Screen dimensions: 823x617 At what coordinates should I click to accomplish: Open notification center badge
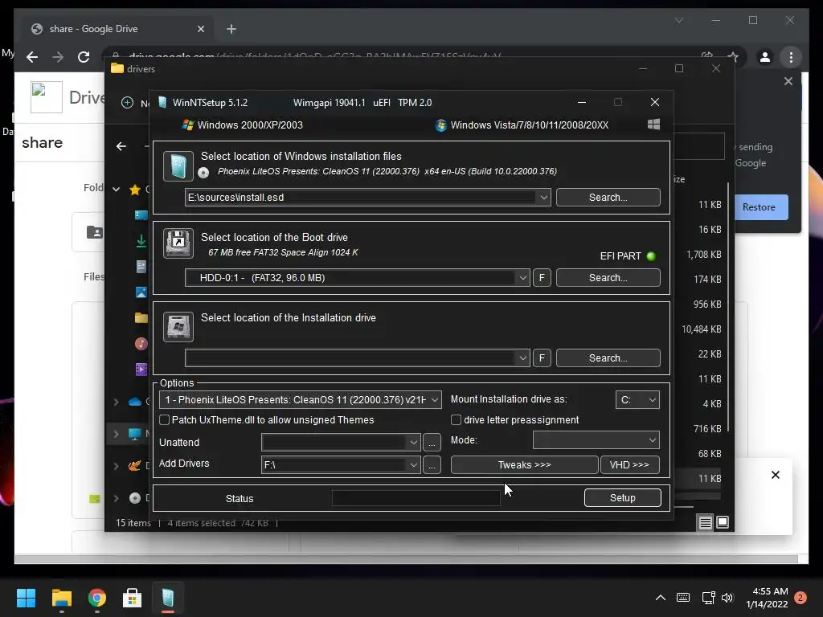click(x=800, y=598)
